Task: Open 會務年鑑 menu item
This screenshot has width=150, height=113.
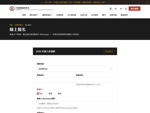Action: [x=113, y=15]
